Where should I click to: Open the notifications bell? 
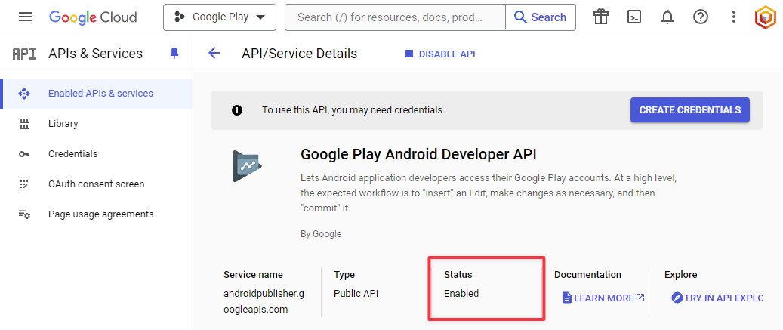pos(667,17)
